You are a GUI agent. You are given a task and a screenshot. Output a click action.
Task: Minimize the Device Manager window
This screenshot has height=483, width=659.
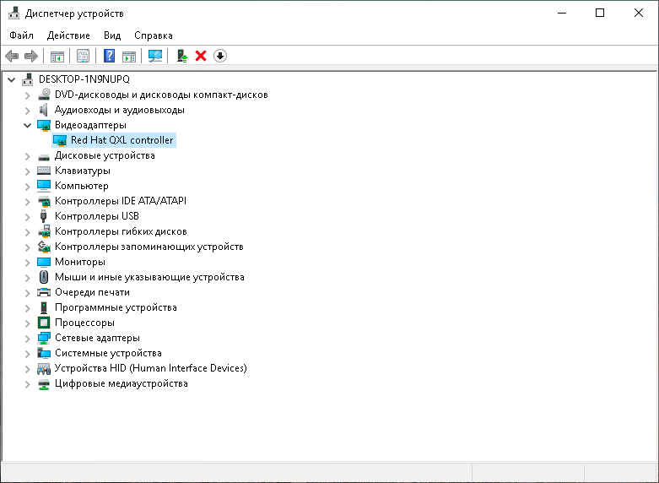point(562,13)
